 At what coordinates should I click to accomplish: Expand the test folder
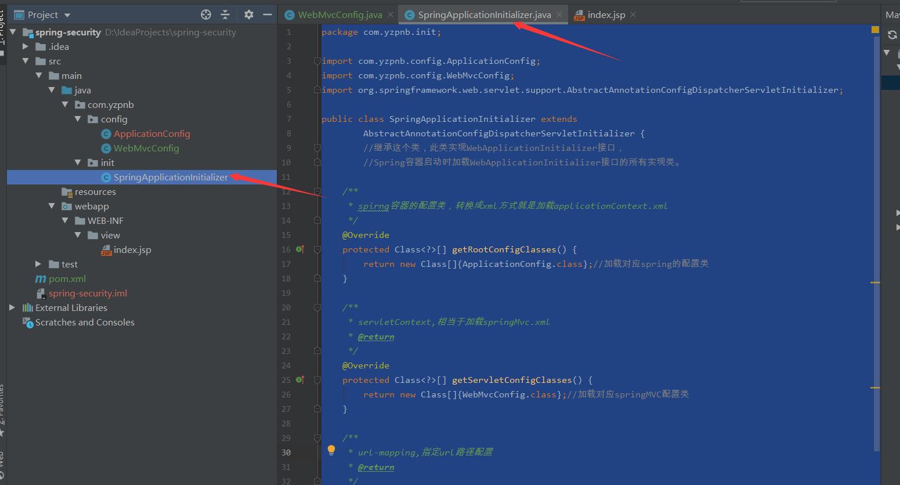click(38, 264)
